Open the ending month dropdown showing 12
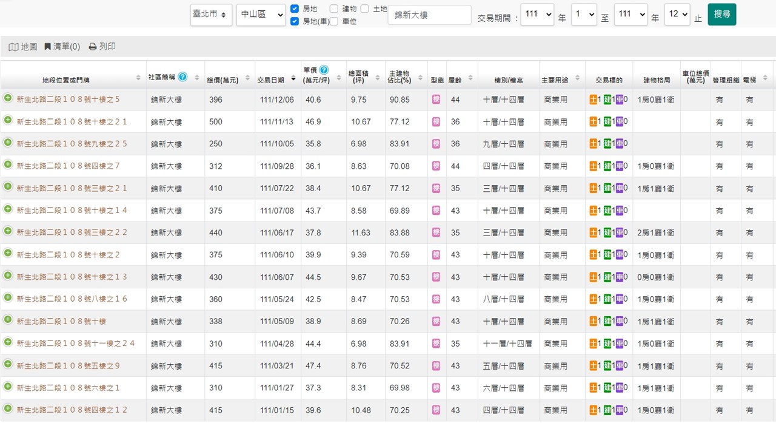This screenshot has height=437, width=776. click(677, 15)
